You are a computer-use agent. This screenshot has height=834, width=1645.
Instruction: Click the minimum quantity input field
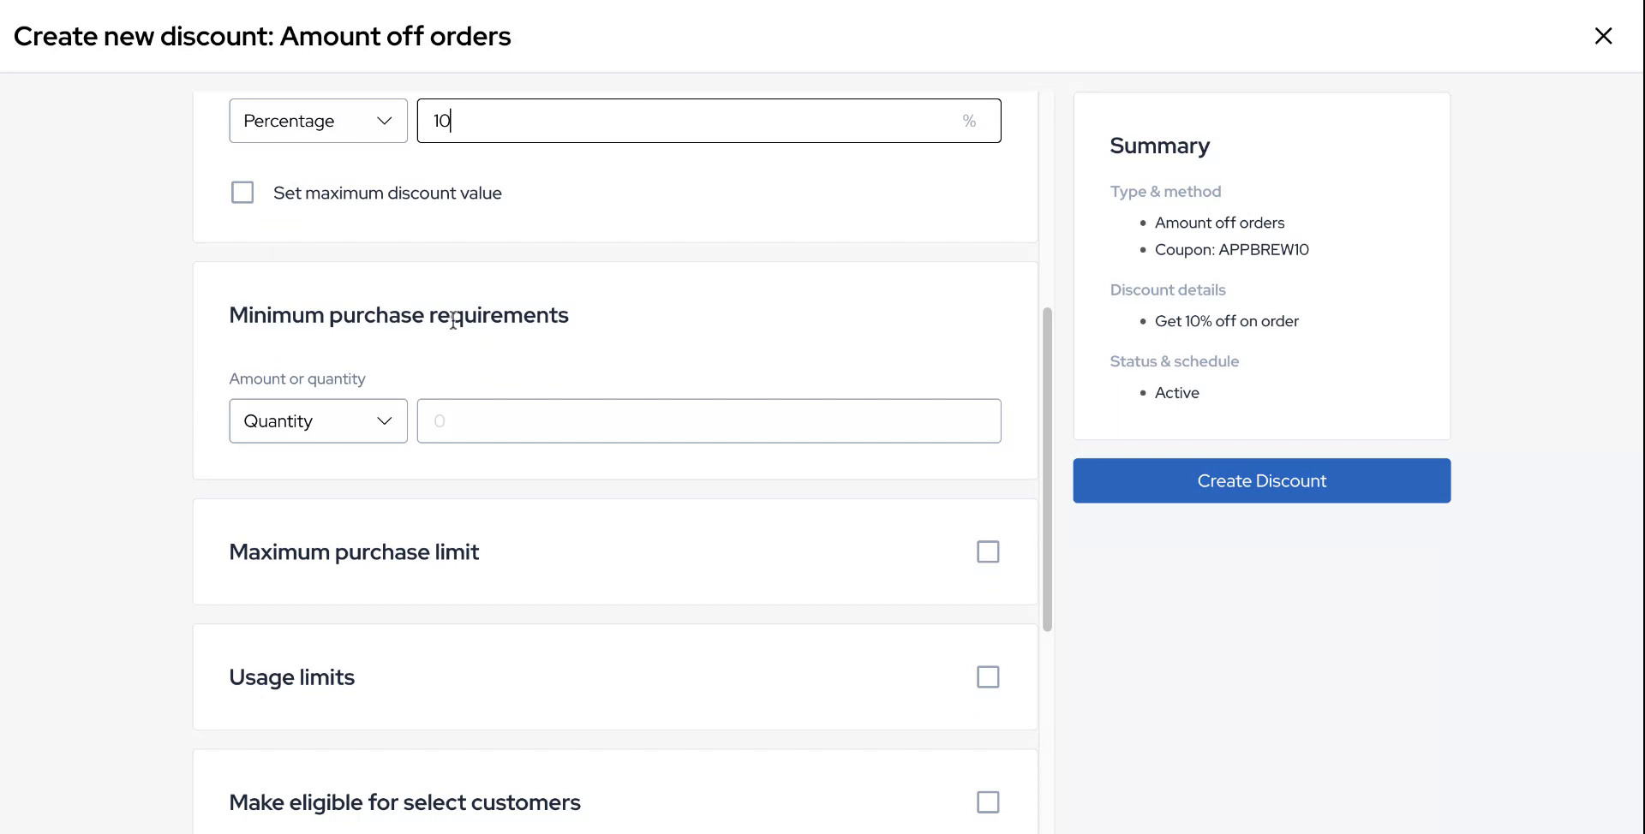(x=709, y=421)
